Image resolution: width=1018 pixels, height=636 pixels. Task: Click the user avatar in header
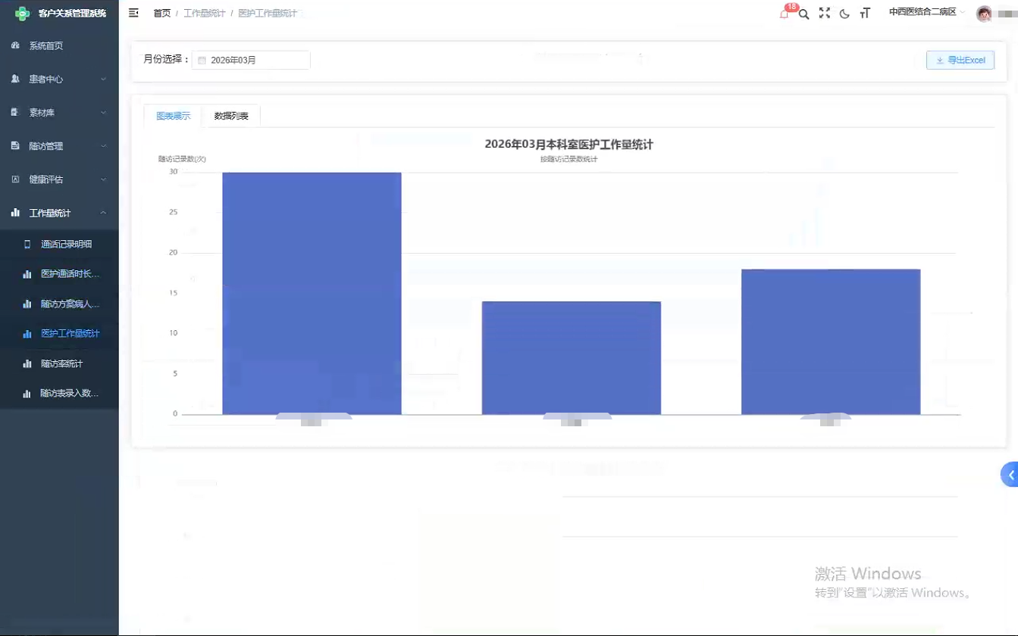(984, 14)
